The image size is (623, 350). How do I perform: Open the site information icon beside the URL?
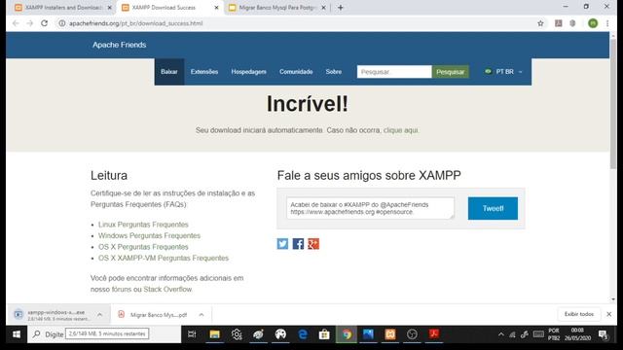click(x=62, y=23)
